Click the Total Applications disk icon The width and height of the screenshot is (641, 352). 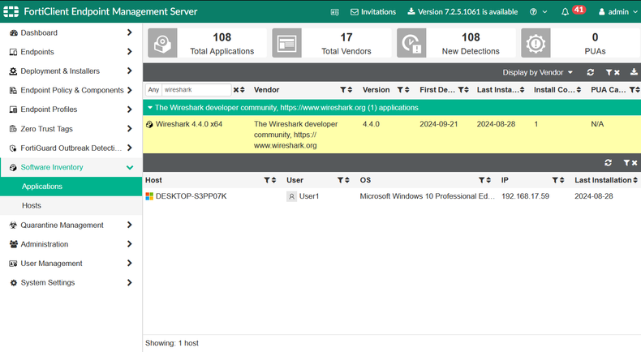162,43
